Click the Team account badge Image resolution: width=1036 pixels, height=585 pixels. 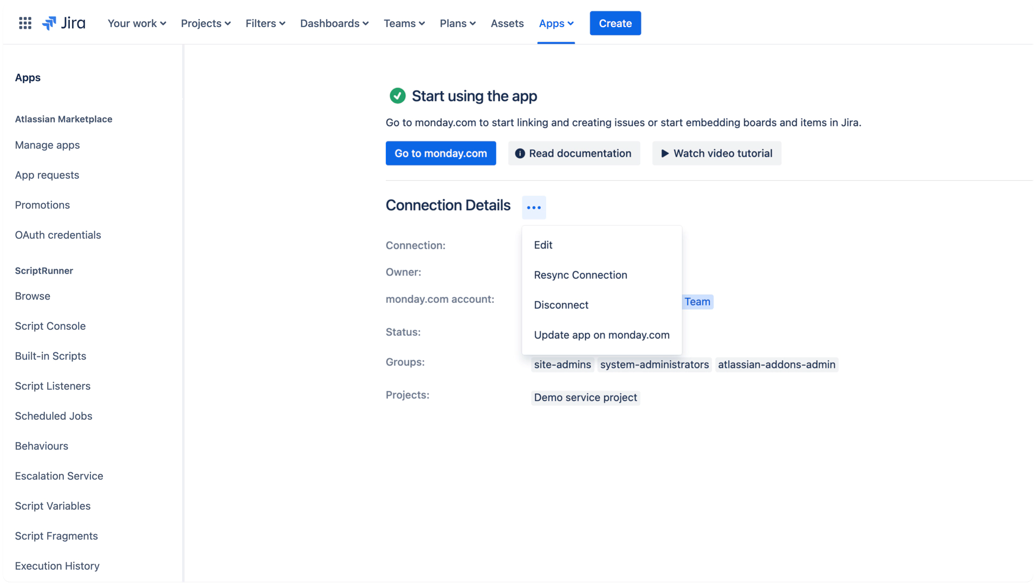pos(697,302)
